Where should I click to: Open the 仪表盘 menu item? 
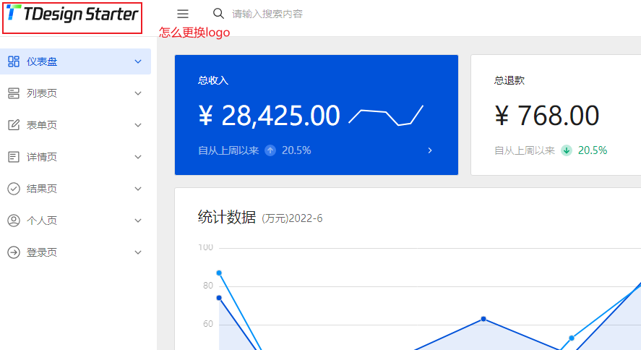(75, 61)
